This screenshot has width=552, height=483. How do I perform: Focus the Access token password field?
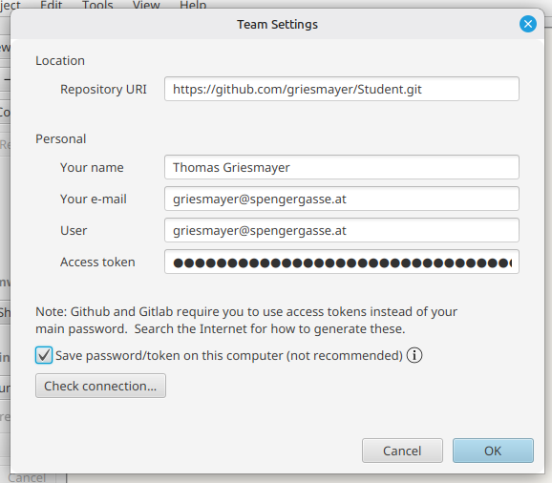tap(342, 262)
